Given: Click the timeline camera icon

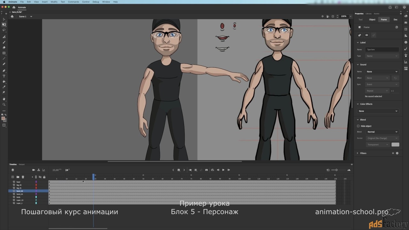Looking at the screenshot, I should [34, 170].
